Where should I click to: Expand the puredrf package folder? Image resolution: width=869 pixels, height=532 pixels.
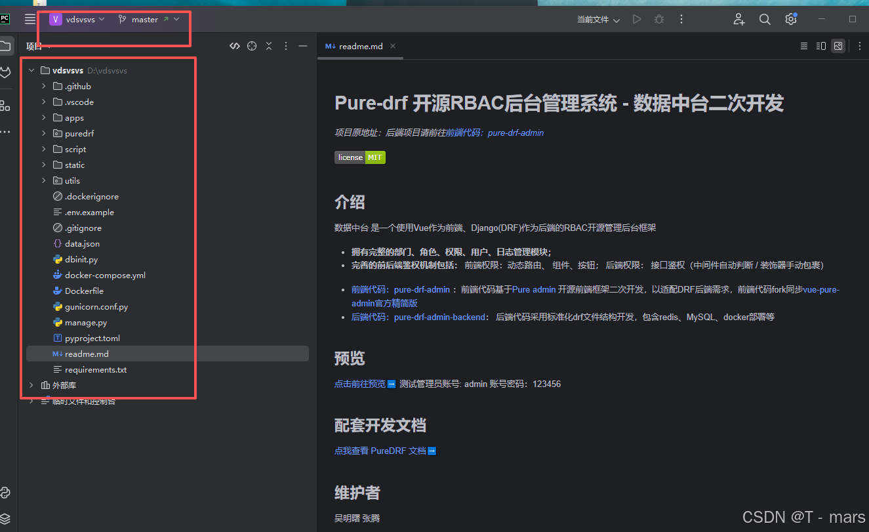click(x=44, y=133)
